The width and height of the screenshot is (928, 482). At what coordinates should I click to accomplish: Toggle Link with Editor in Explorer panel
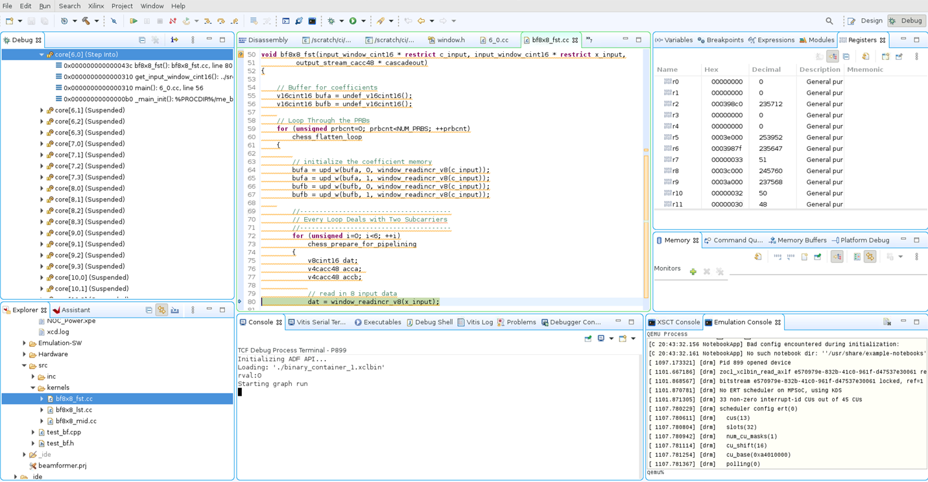(161, 310)
